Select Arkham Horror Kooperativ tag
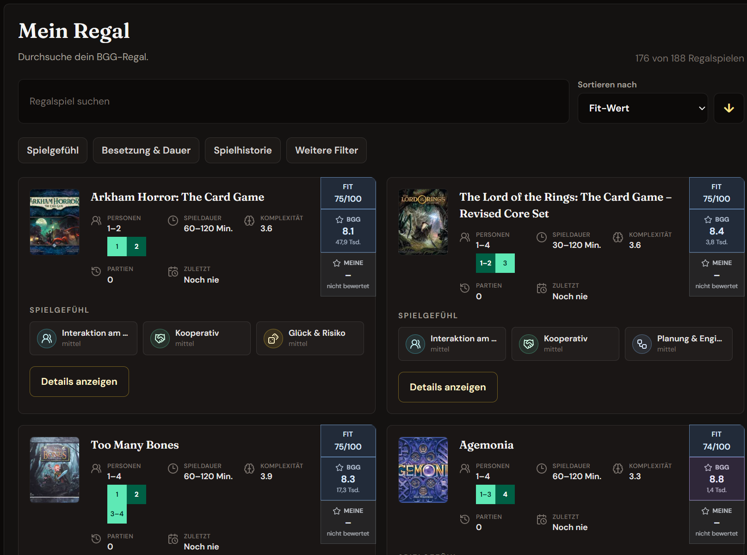 point(197,339)
